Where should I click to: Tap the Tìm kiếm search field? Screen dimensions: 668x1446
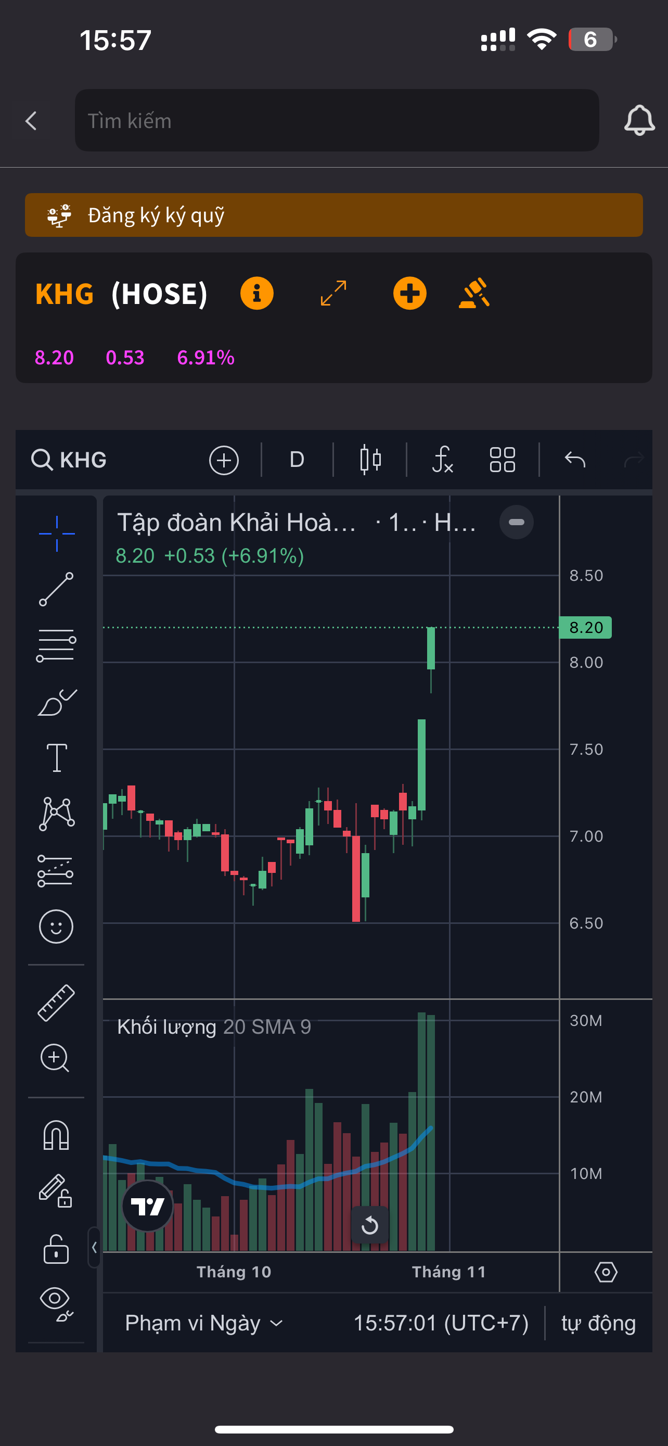click(x=337, y=120)
